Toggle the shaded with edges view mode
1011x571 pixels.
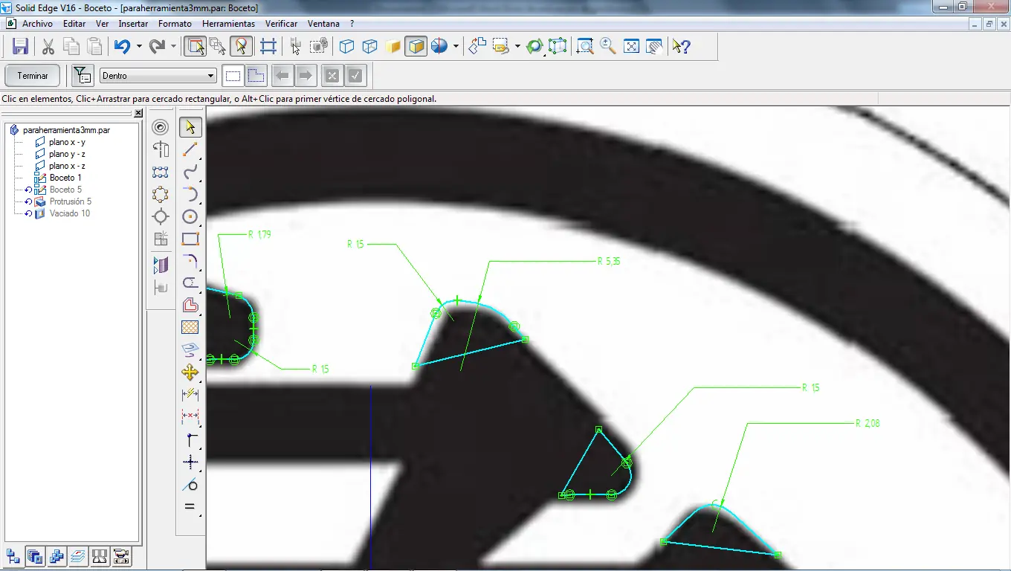(x=416, y=45)
